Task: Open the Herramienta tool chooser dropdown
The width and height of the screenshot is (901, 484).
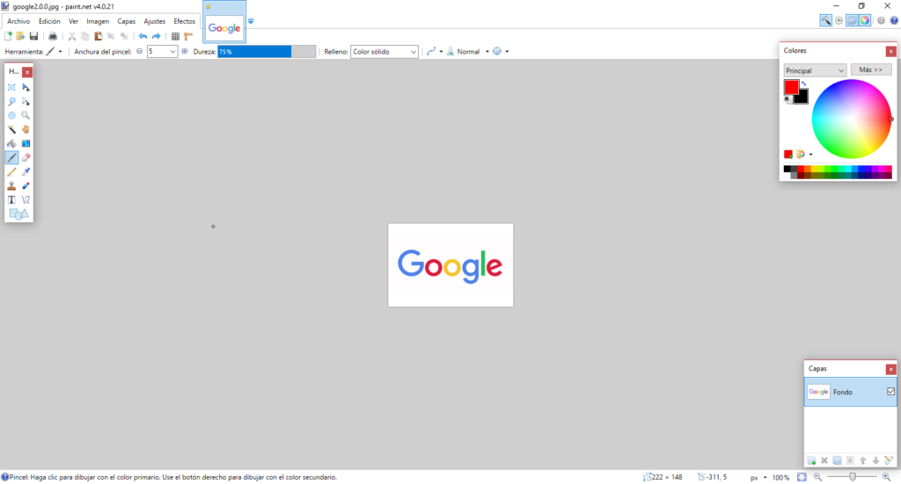Action: pyautogui.click(x=60, y=52)
